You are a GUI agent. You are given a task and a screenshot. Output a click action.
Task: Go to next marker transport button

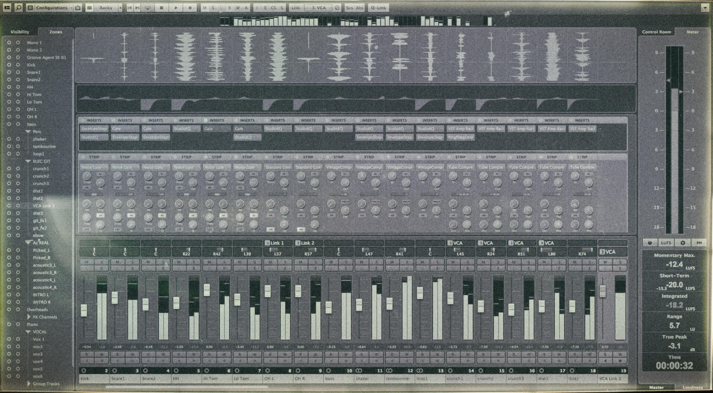click(x=137, y=7)
